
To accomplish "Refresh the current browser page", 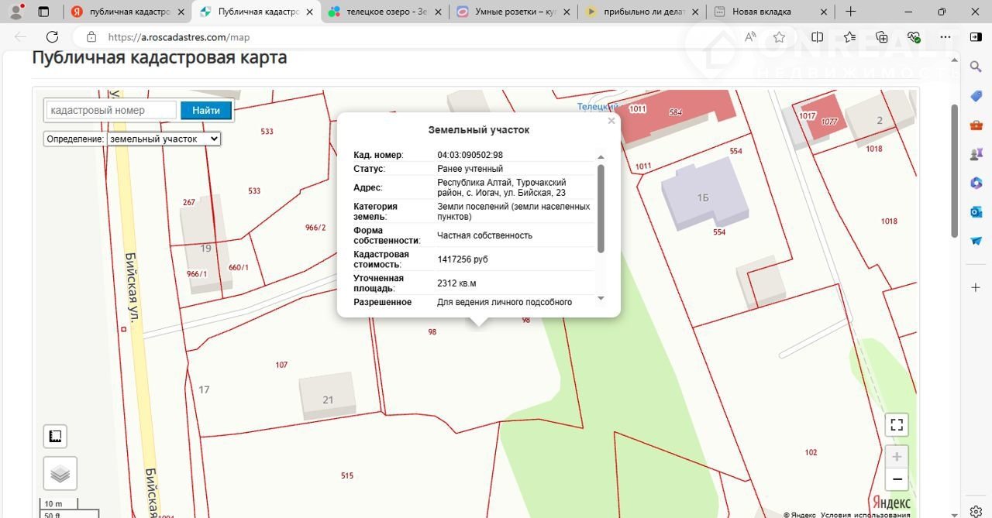I will click(x=52, y=36).
